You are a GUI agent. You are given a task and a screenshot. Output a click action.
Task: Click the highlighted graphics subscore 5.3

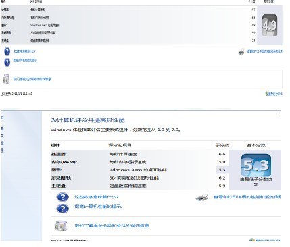tap(222, 170)
